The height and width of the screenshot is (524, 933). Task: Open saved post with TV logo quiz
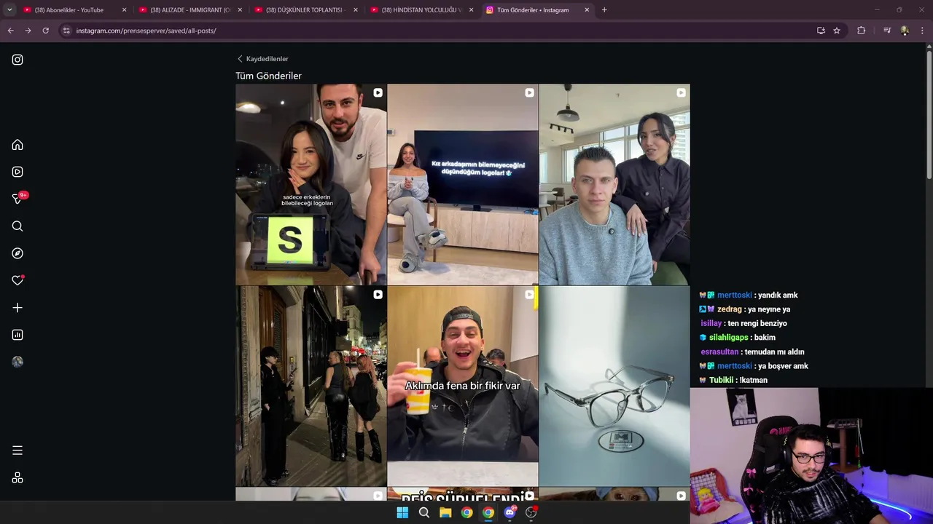[x=463, y=184]
